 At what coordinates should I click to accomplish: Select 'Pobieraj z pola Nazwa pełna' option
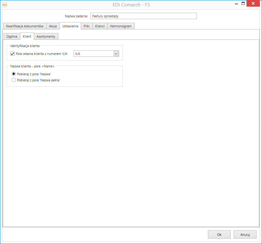[14, 80]
